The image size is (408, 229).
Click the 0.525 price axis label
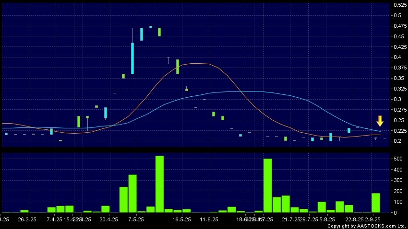tap(399, 5)
